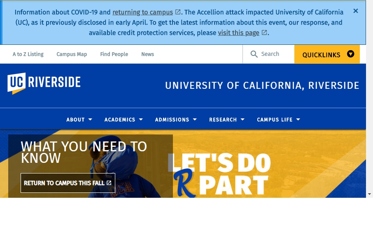Expand the QUICKLINKS dropdown
The width and height of the screenshot is (373, 243).
327,54
